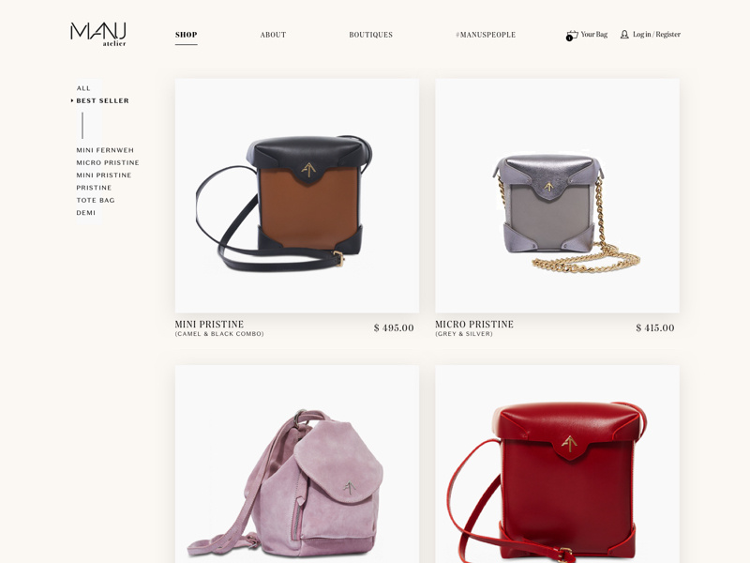Click the Log in / Register link
Viewport: 750px width, 563px height.
656,34
